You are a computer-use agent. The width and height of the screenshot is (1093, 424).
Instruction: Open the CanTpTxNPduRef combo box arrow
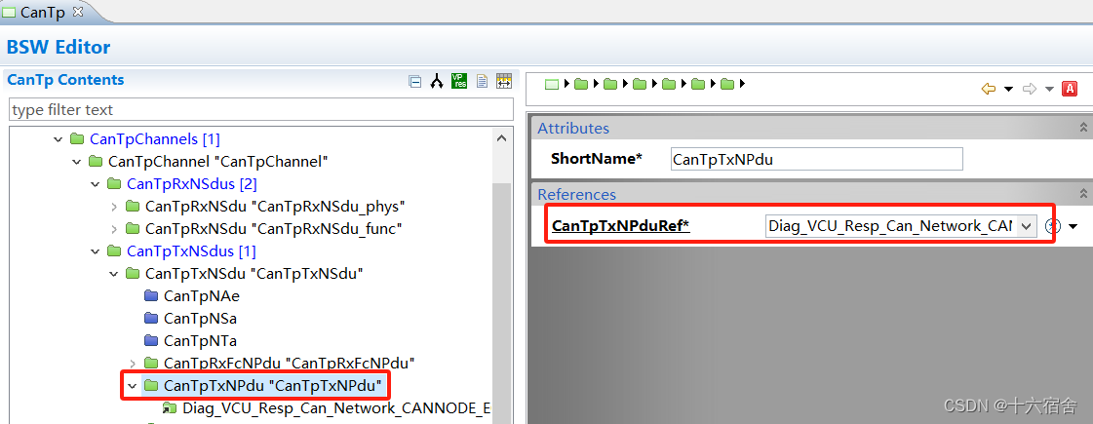click(x=1026, y=226)
